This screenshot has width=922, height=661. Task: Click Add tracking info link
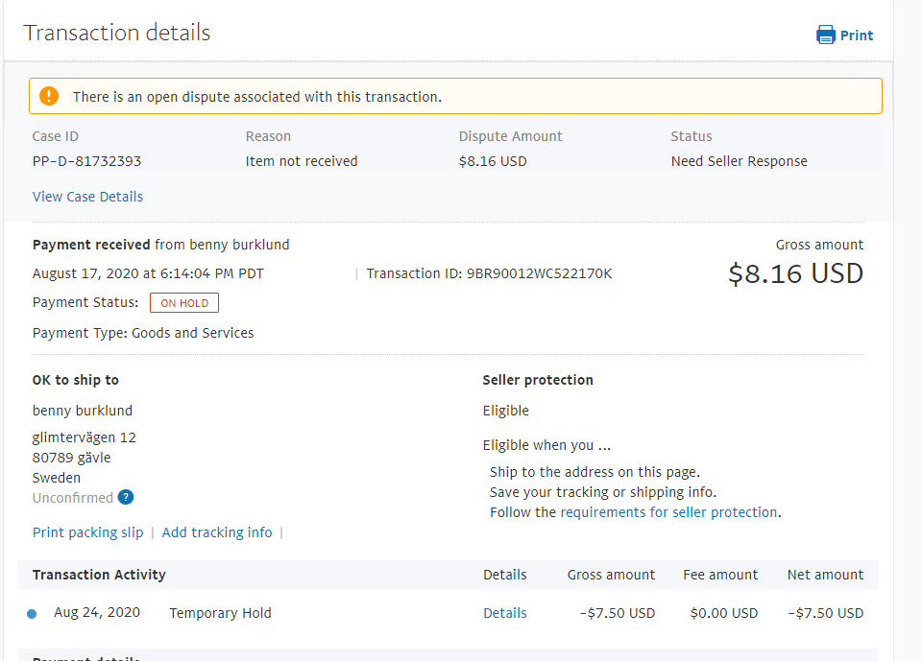217,532
